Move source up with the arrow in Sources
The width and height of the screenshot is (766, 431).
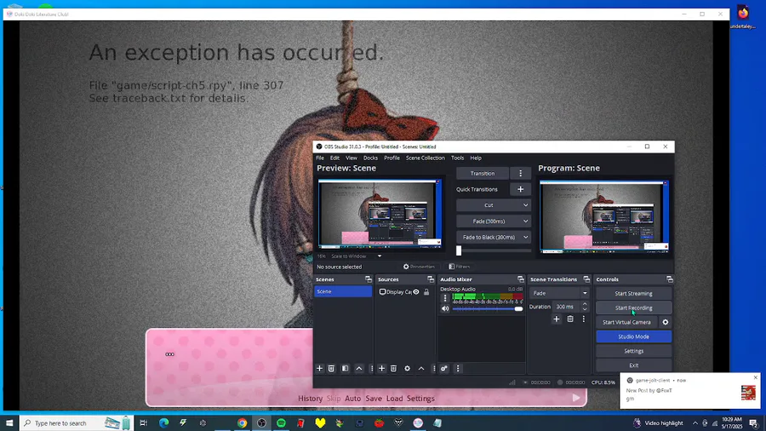(421, 369)
